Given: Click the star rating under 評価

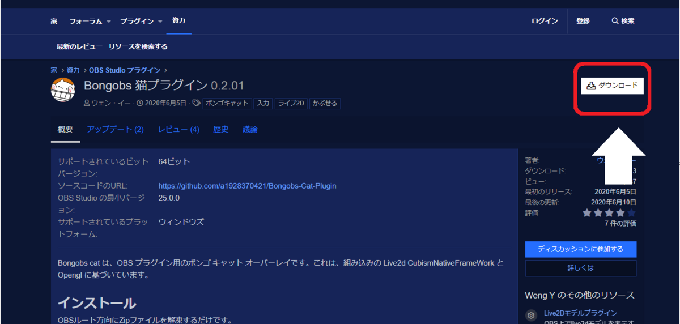Looking at the screenshot, I should [x=609, y=213].
